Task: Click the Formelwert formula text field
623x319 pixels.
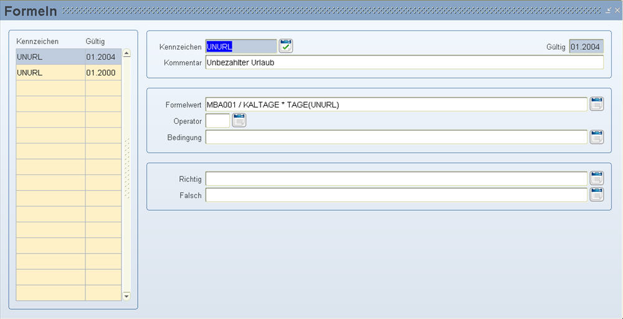Action: (x=396, y=104)
